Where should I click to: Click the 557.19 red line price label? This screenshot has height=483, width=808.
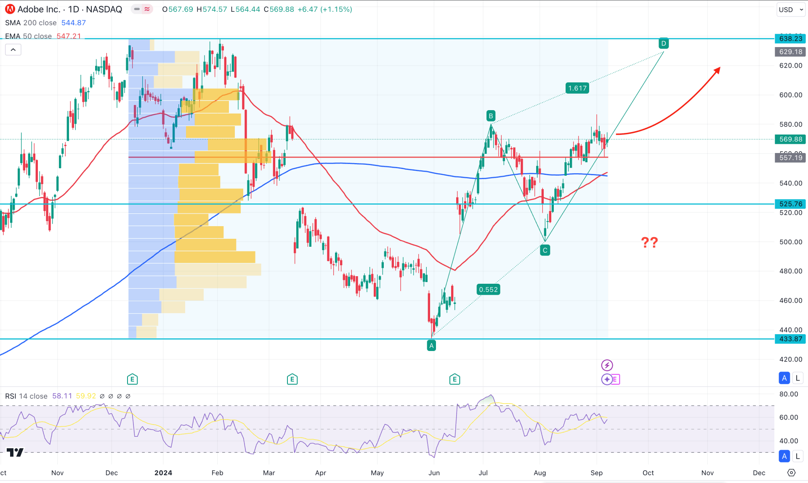[x=791, y=158]
